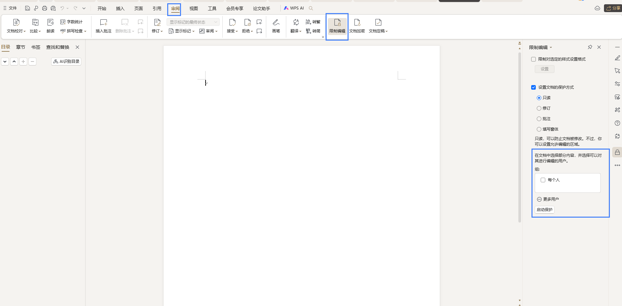The width and height of the screenshot is (622, 306).
Task: Select the 画笔 pen tool
Action: [x=276, y=26]
